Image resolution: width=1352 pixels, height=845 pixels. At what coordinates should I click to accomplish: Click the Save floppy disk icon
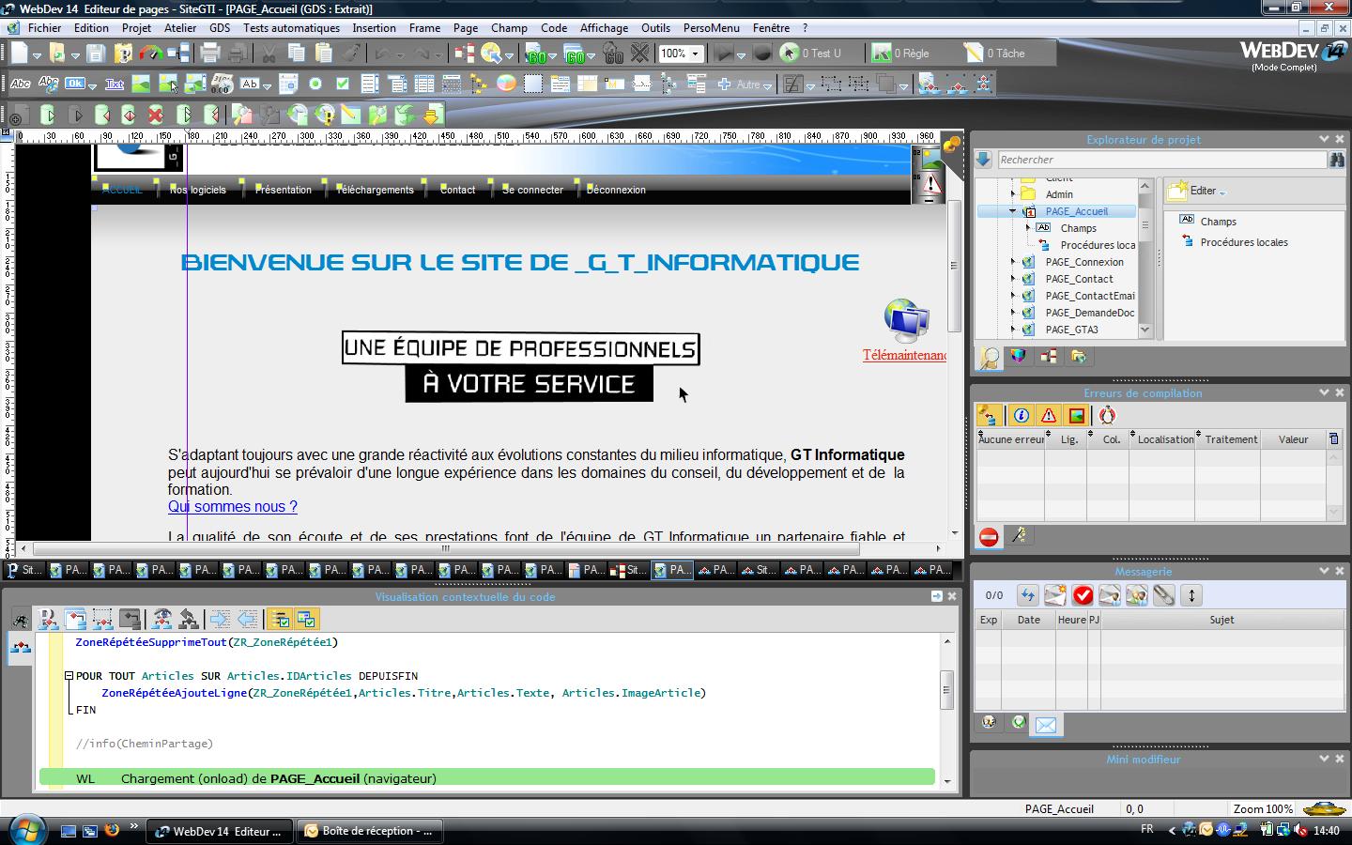click(x=96, y=54)
